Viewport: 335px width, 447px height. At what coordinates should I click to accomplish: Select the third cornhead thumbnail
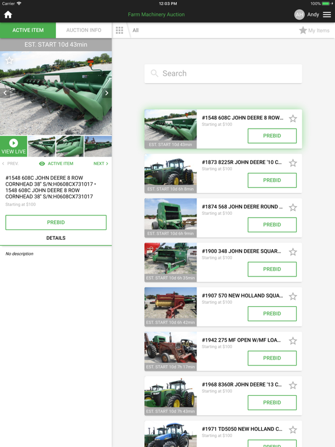click(98, 146)
